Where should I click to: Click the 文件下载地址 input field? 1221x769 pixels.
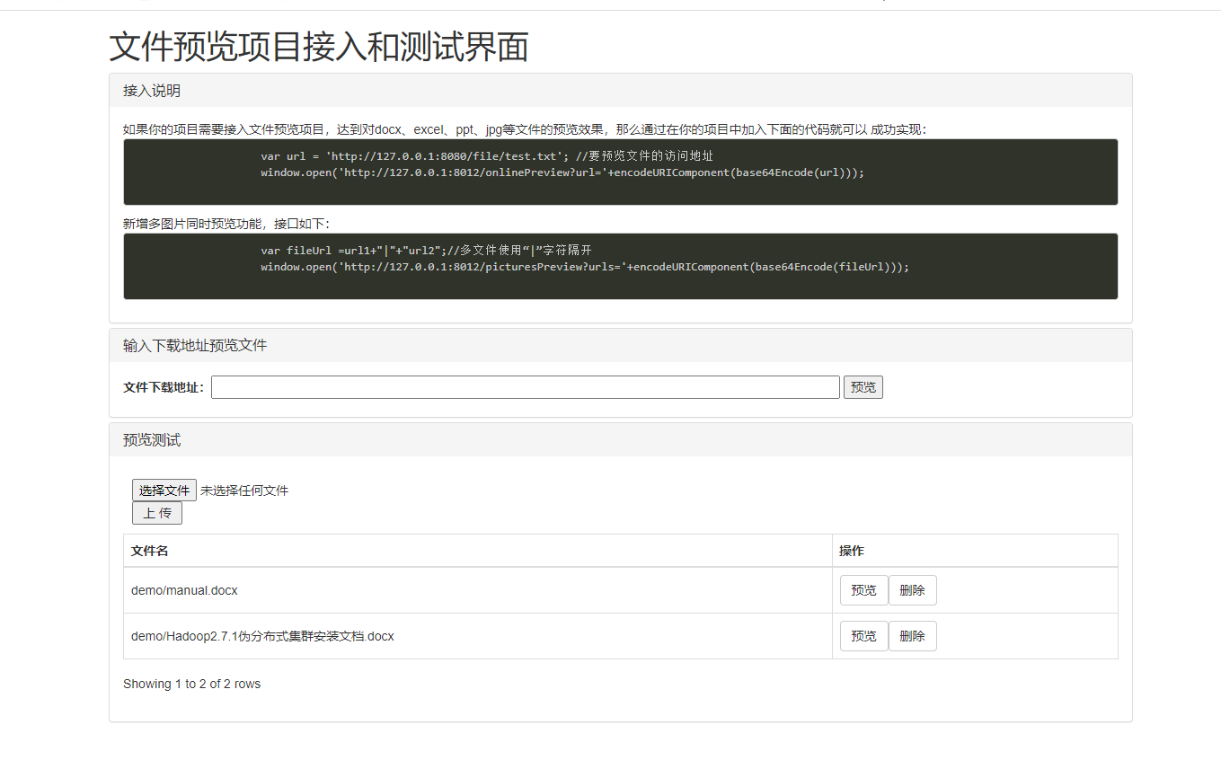tap(526, 387)
